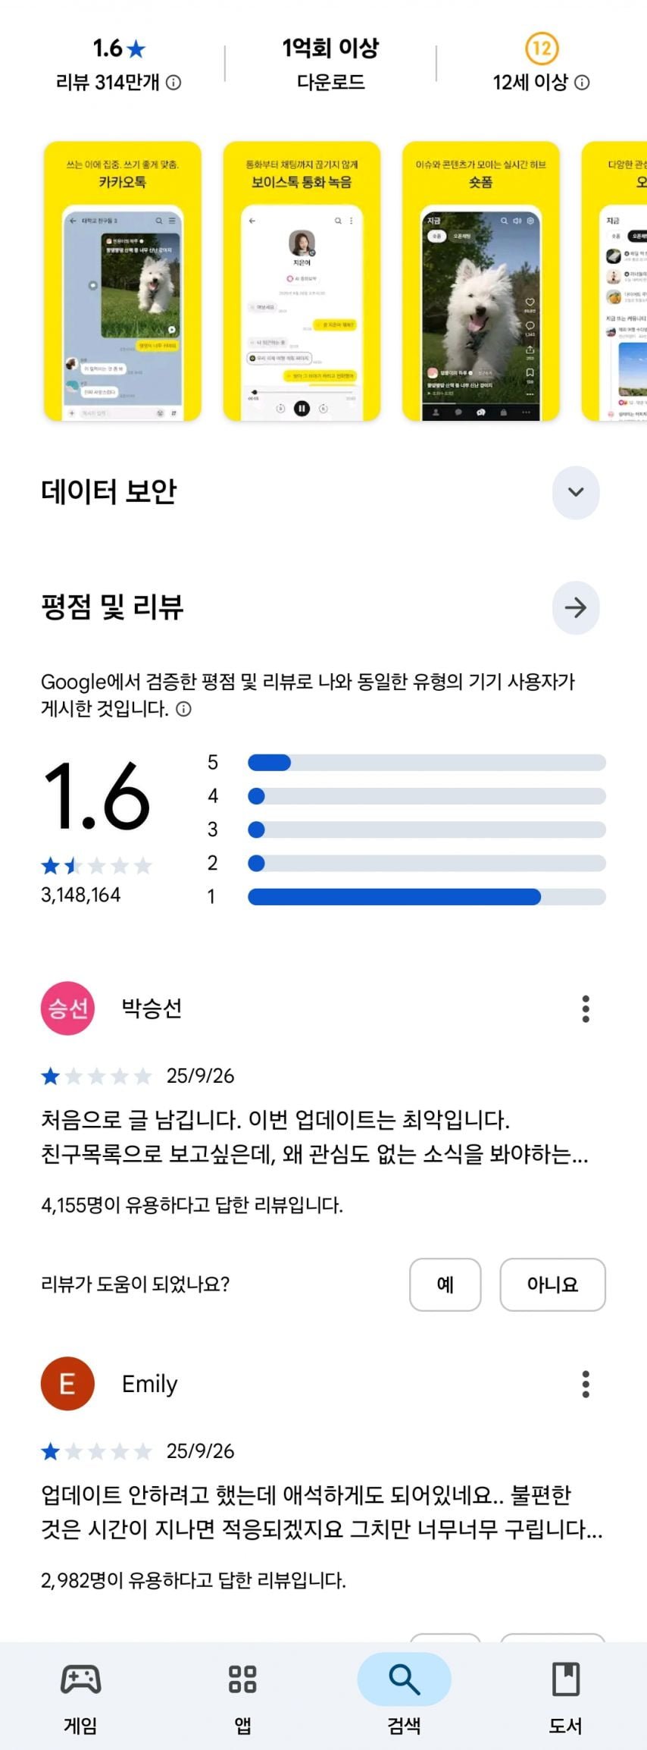Open 숏폼 screenshot thumbnail
Image resolution: width=647 pixels, height=1750 pixels.
click(x=480, y=281)
